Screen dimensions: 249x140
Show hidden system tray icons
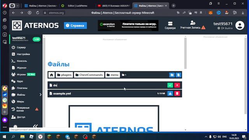(x=206, y=136)
